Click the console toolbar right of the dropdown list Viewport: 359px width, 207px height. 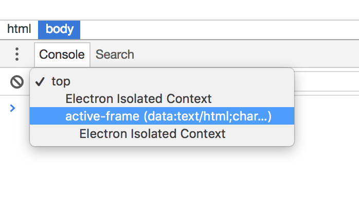click(x=327, y=81)
